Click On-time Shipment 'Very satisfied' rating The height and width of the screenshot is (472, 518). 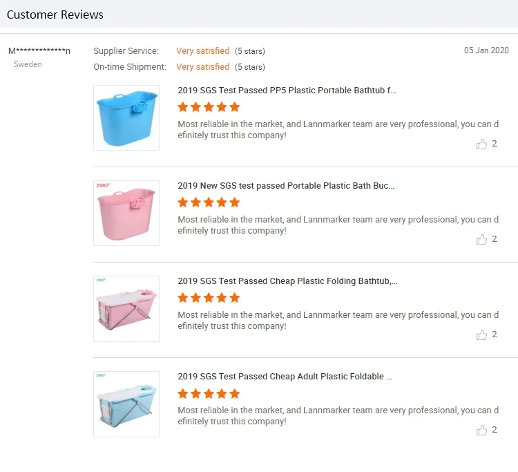pyautogui.click(x=202, y=67)
